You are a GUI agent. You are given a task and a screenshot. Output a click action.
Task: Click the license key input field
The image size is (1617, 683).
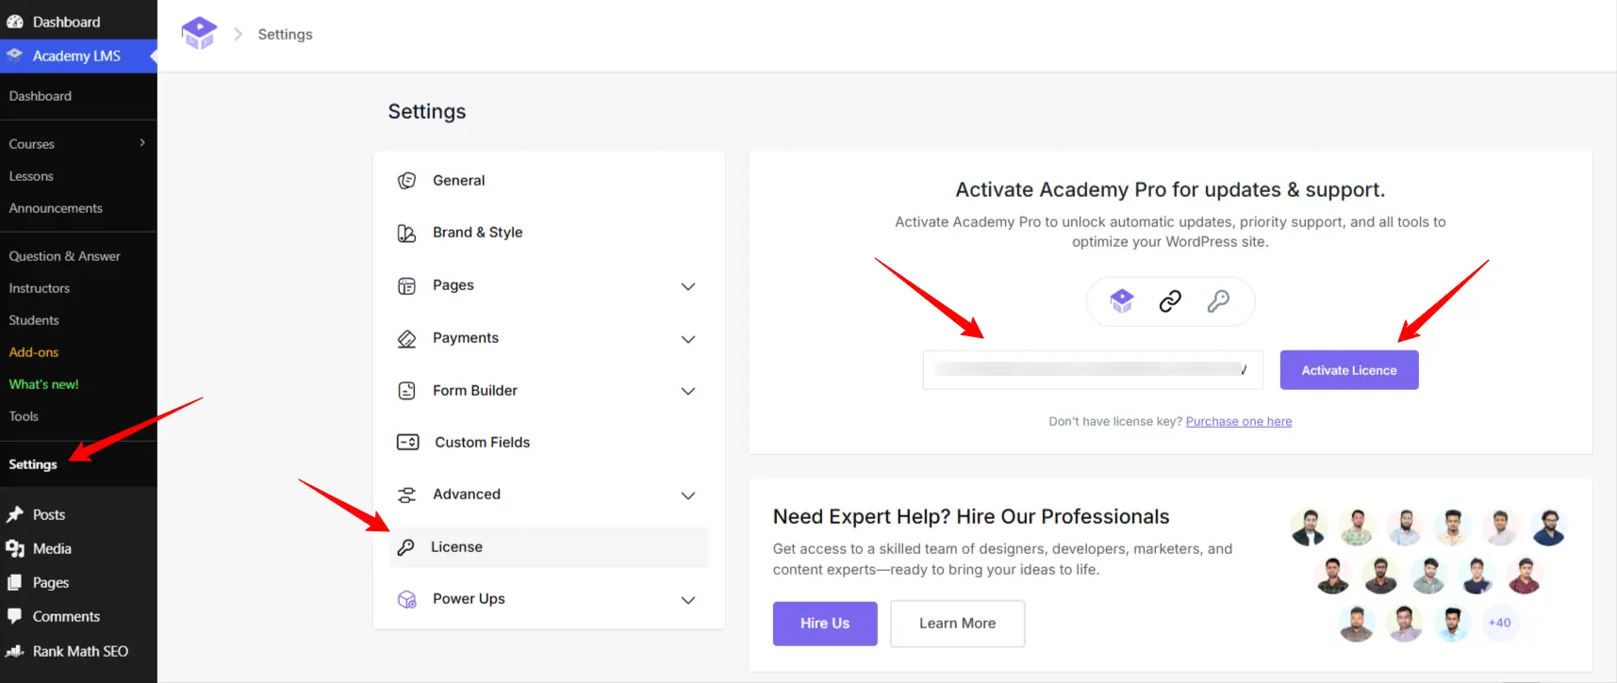[x=1093, y=370]
